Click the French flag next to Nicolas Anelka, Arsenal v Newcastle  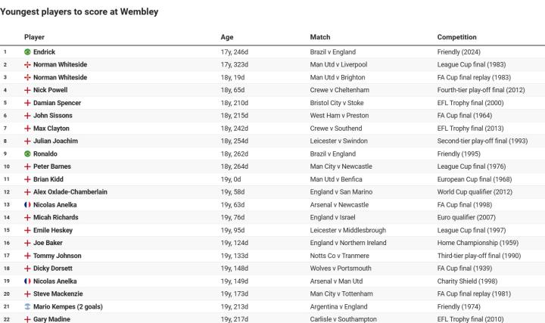(x=27, y=205)
